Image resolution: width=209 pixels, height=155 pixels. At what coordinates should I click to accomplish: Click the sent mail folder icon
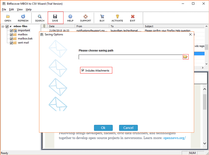15,43
